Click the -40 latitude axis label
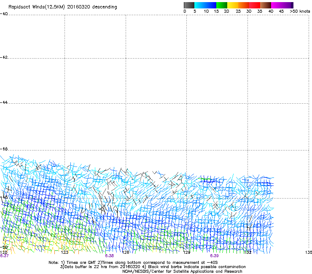312x274 pixels. 4,14
